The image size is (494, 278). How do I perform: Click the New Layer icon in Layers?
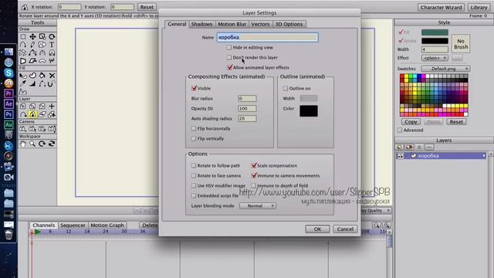(400, 147)
